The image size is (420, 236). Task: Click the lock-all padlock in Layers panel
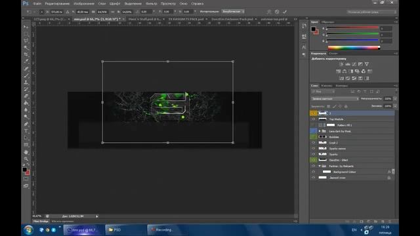pyautogui.click(x=346, y=106)
